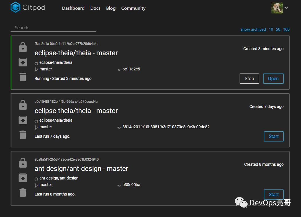Start the theia workspace last run 7 days ago

tap(274, 136)
